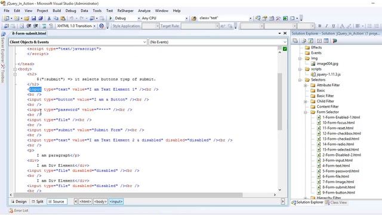Click the editor horizontal scrollbar thumb
Viewport: 382px width, 215px height.
pyautogui.click(x=128, y=195)
